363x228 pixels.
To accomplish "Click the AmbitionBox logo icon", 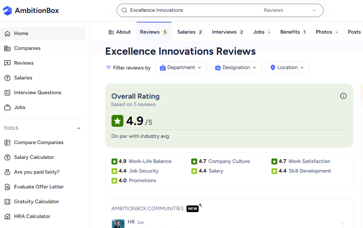I will [7, 10].
